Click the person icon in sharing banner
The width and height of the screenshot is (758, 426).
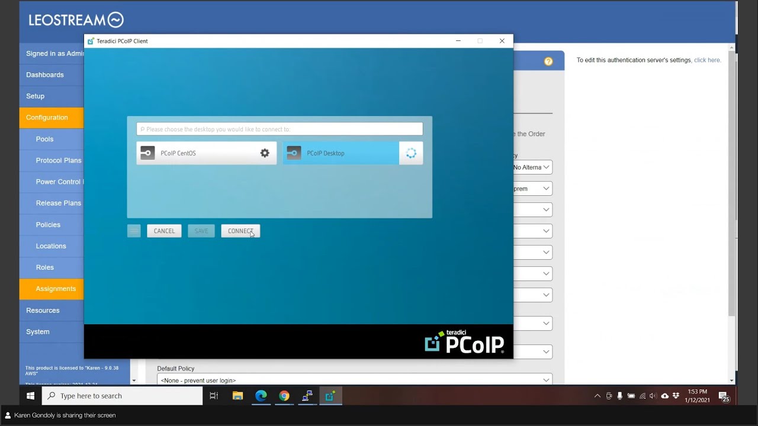[8, 415]
